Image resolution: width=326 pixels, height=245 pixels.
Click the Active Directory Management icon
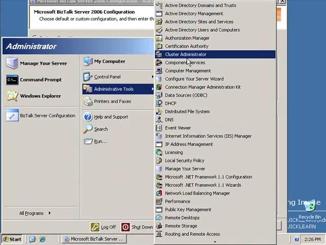pyautogui.click(x=159, y=14)
